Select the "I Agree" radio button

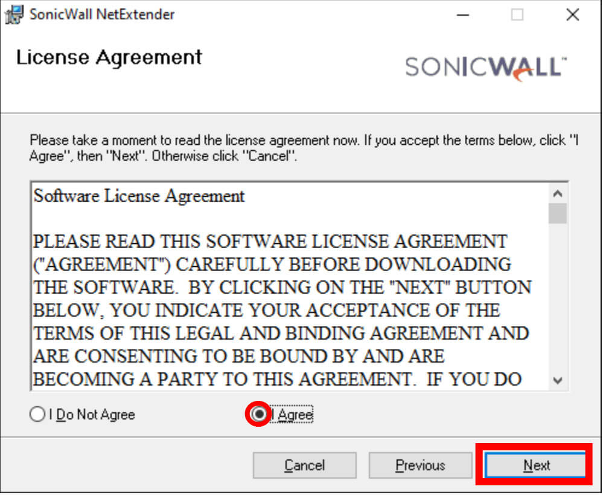[260, 414]
